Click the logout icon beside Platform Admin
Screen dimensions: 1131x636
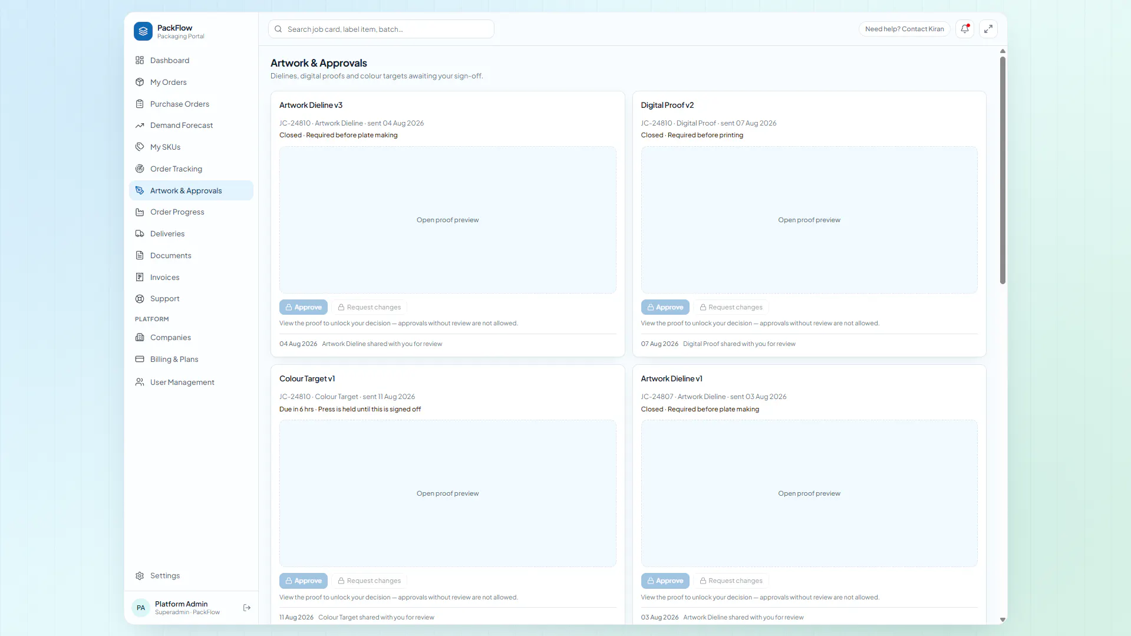(247, 608)
